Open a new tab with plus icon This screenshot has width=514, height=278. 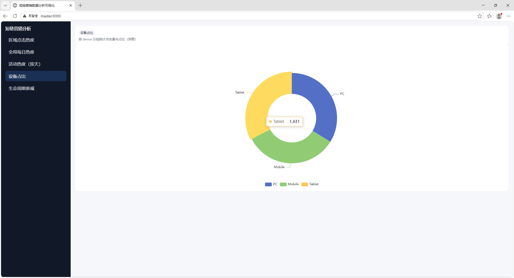pos(80,5)
